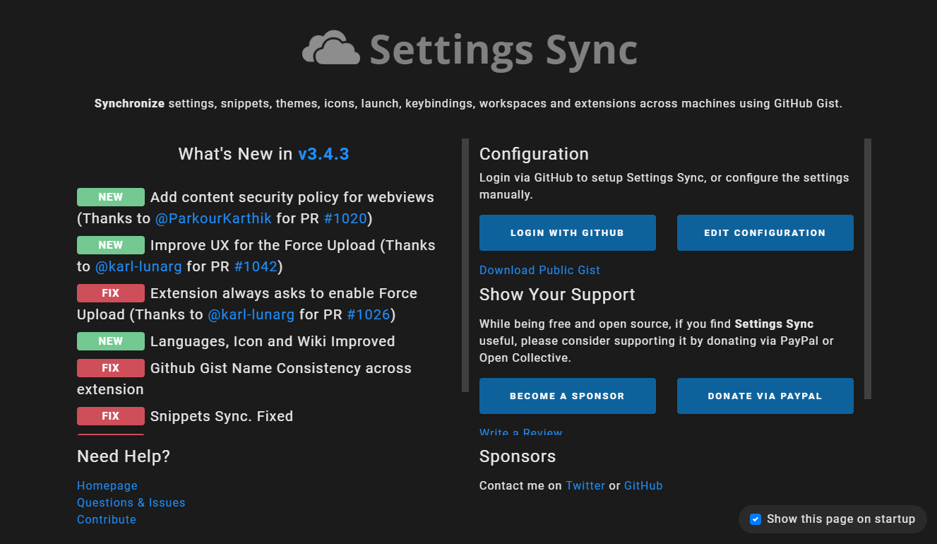Click NEW badge for Languages, Icon entry
The width and height of the screenshot is (937, 544).
pos(111,341)
